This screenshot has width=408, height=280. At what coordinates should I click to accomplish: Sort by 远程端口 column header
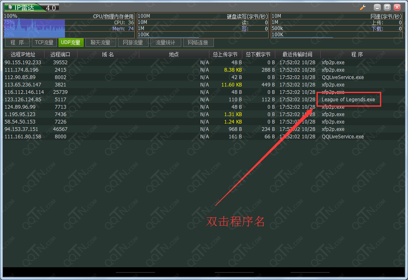point(60,54)
